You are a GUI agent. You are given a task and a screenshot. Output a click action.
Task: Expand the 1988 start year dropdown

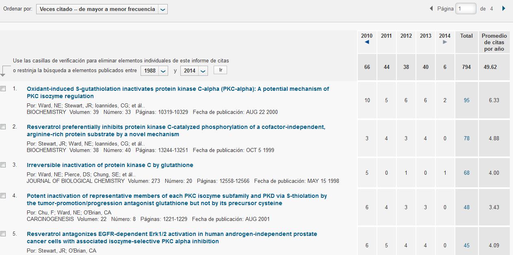(x=154, y=71)
